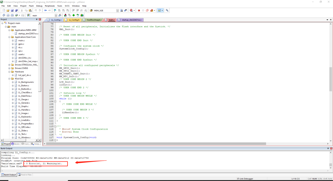Collapse the while-loop fold marker at line 104
Viewport: 333px width, 181px height.
pyautogui.click(x=55, y=101)
